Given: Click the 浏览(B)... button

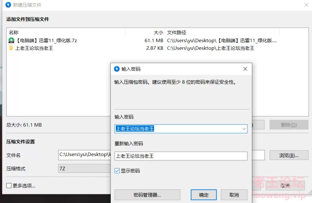Looking at the screenshot, I should click(289, 155).
